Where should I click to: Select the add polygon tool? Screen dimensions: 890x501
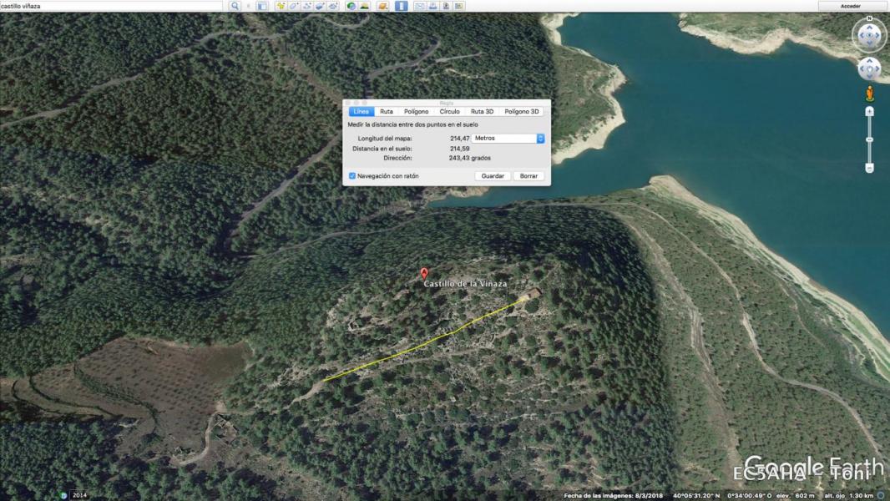(294, 6)
